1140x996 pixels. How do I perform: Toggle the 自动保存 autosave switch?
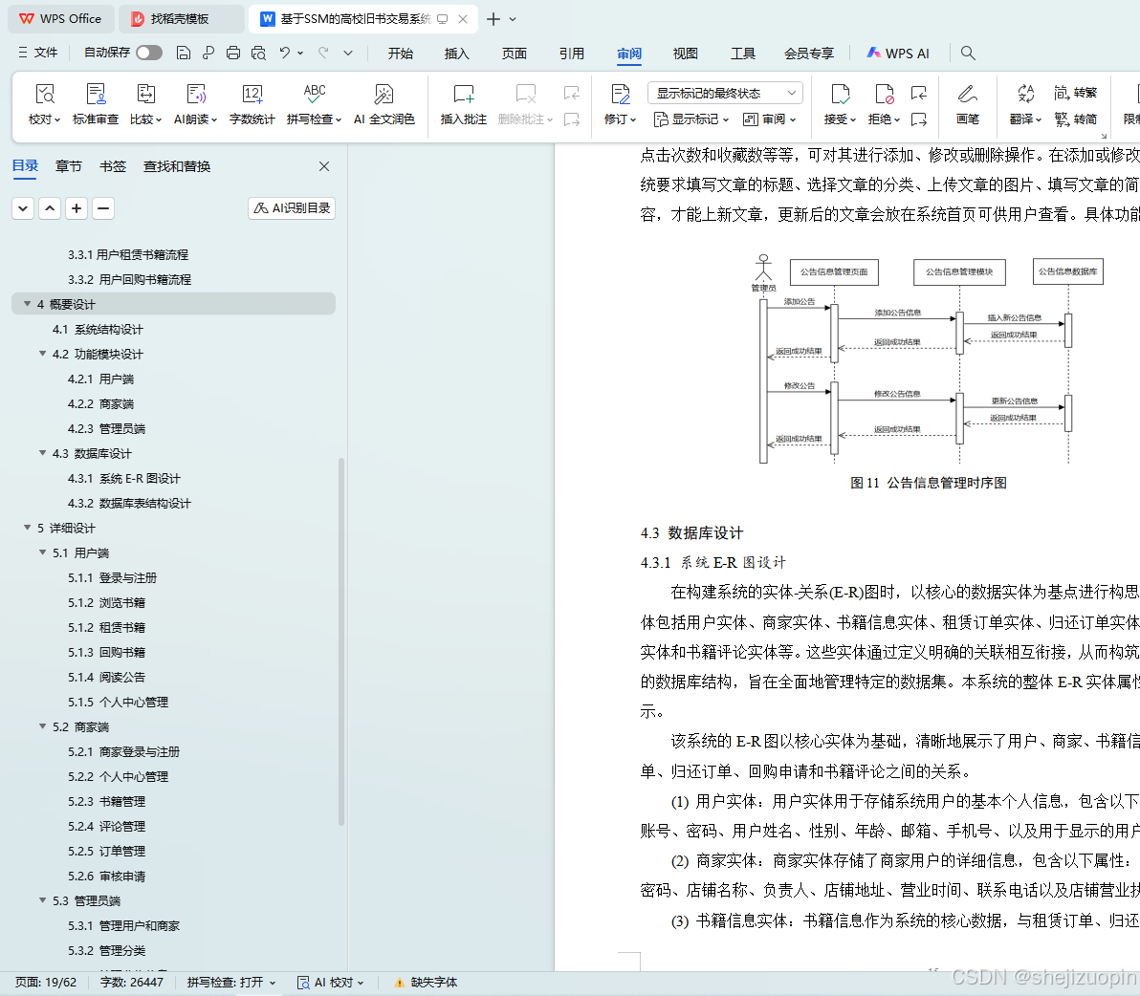pyautogui.click(x=148, y=53)
